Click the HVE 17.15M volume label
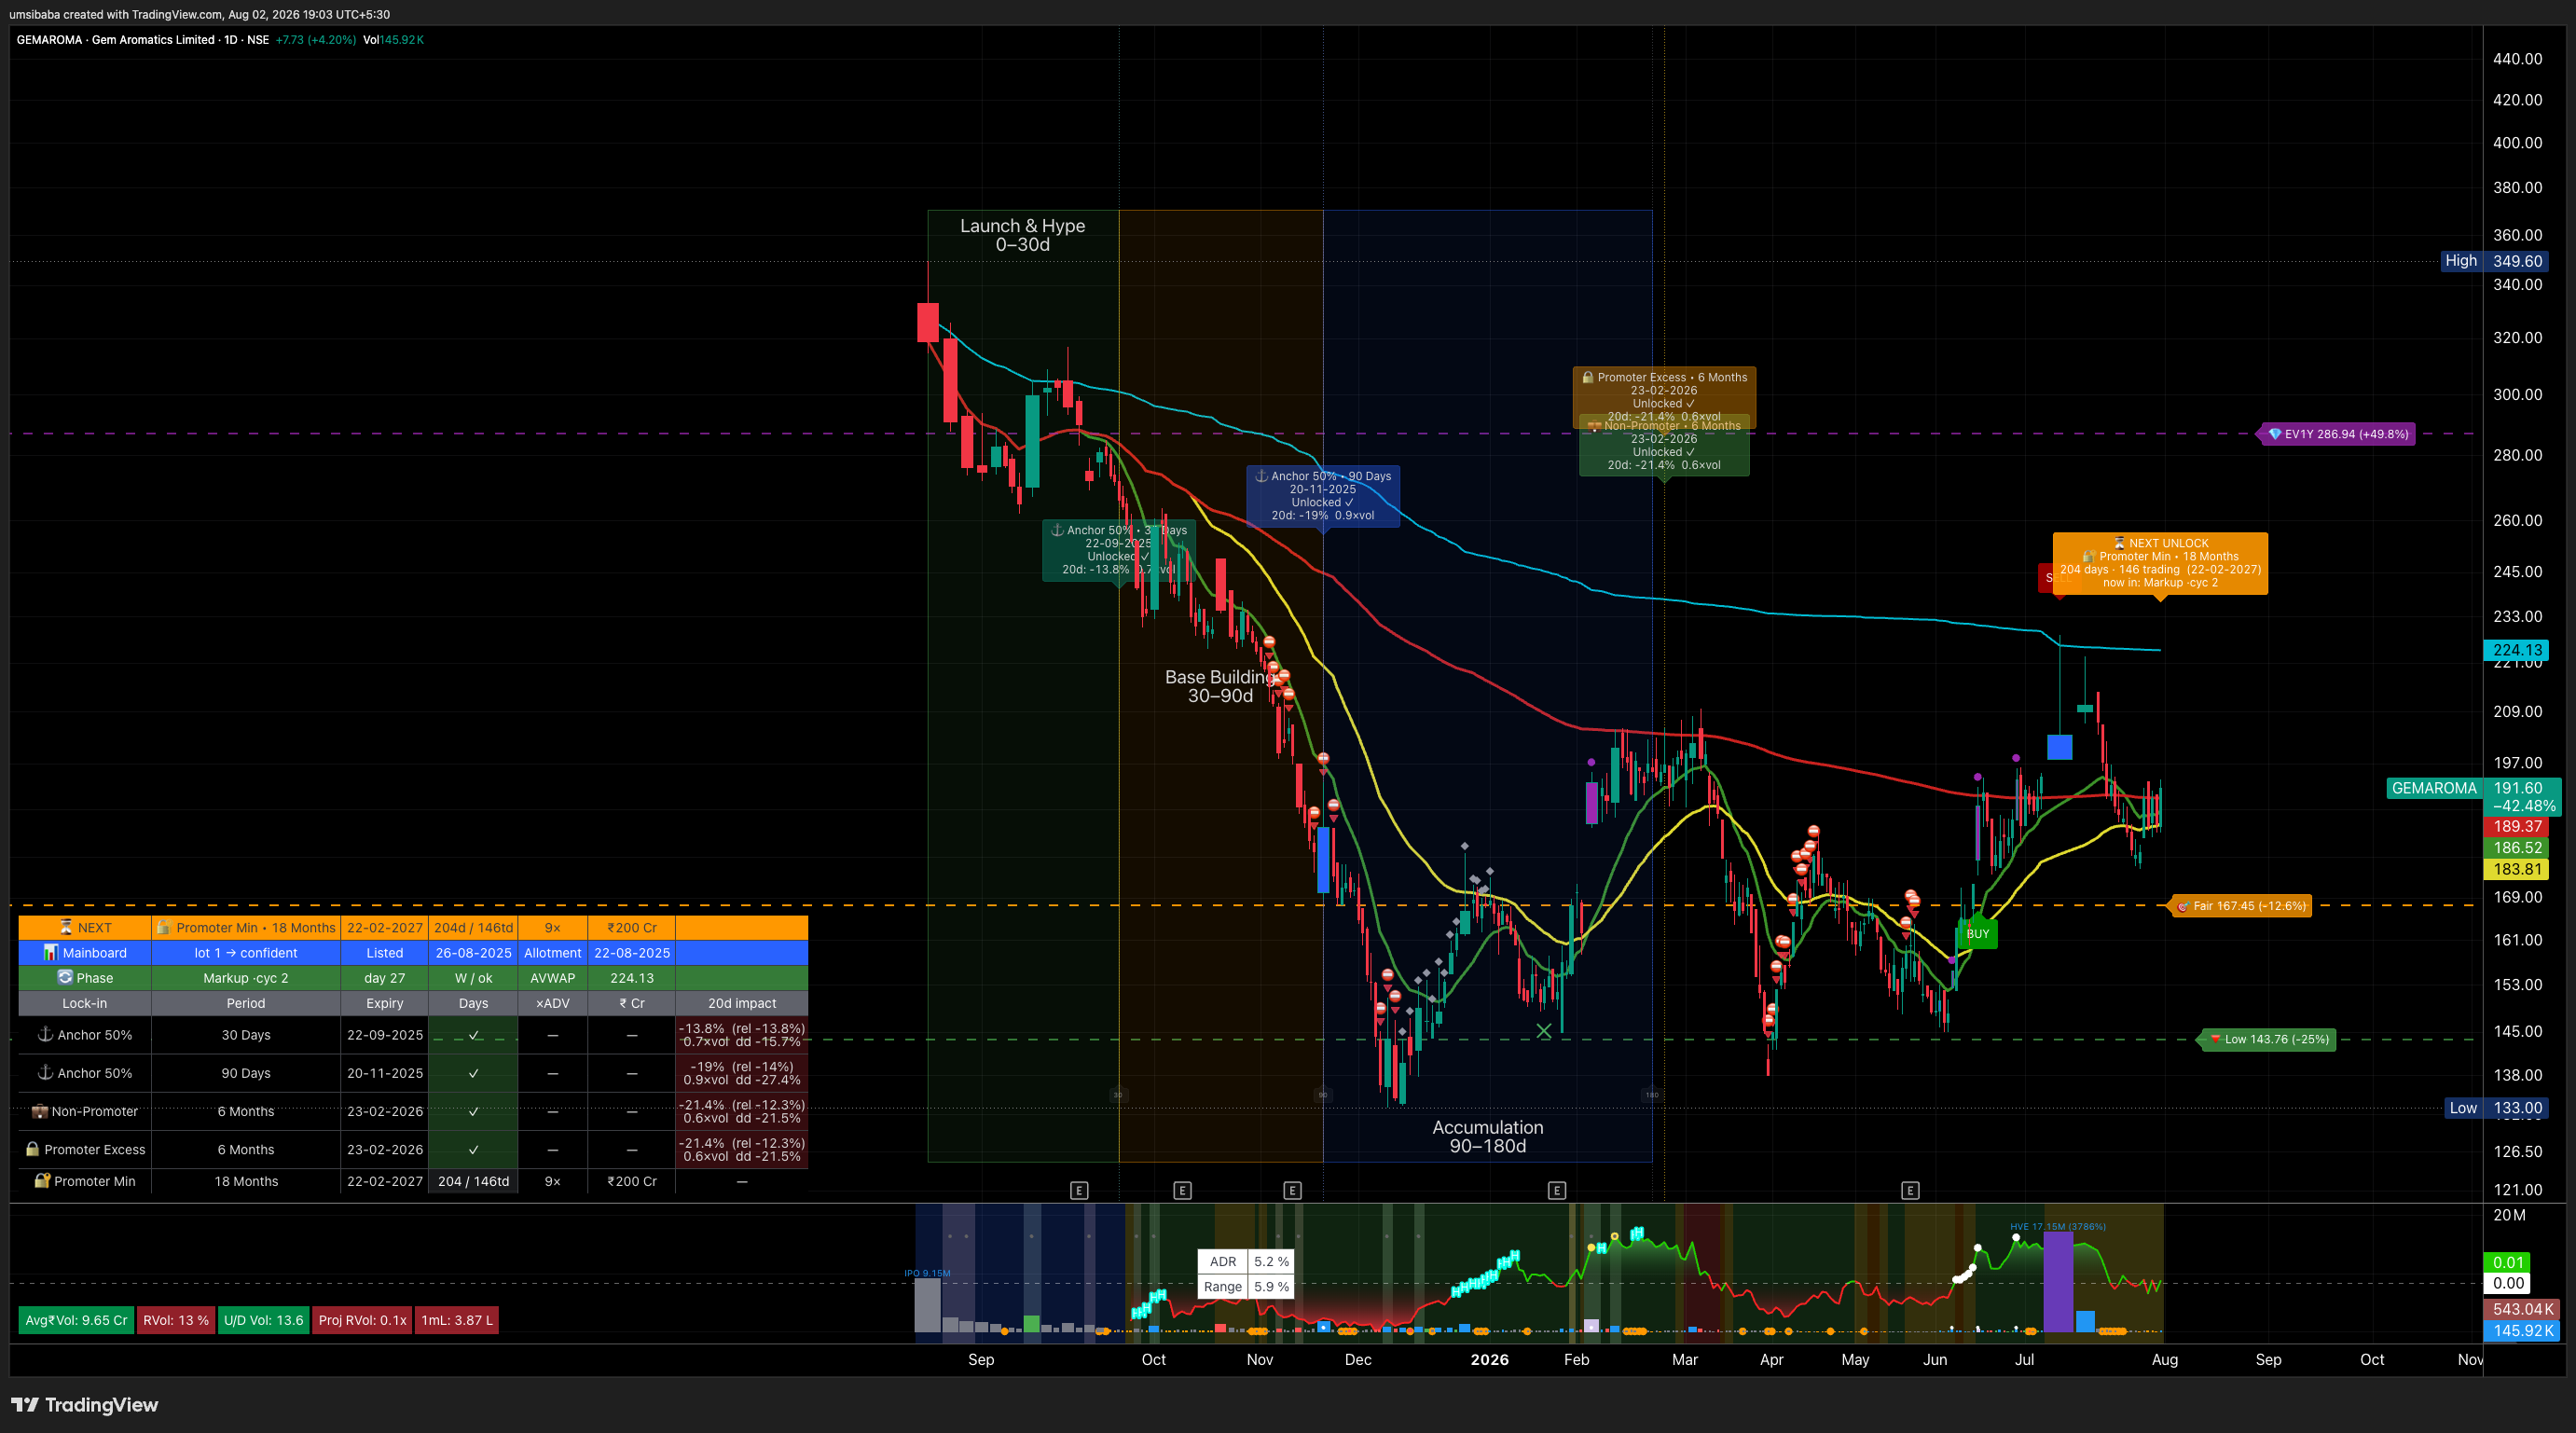 2058,1226
